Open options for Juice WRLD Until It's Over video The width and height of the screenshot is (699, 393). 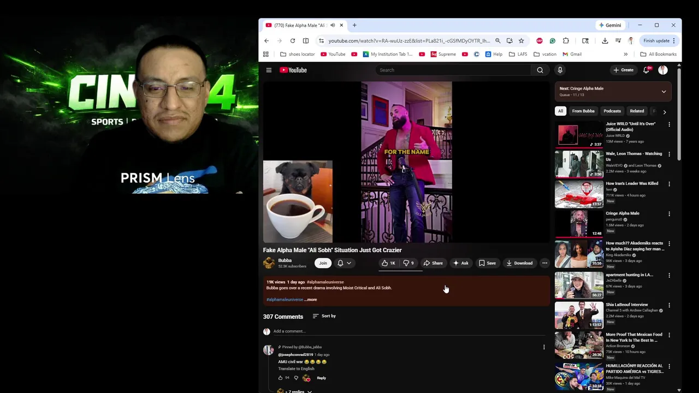coord(670,124)
